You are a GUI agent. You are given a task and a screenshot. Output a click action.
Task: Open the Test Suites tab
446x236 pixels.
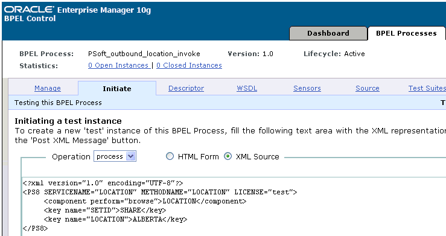427,89
